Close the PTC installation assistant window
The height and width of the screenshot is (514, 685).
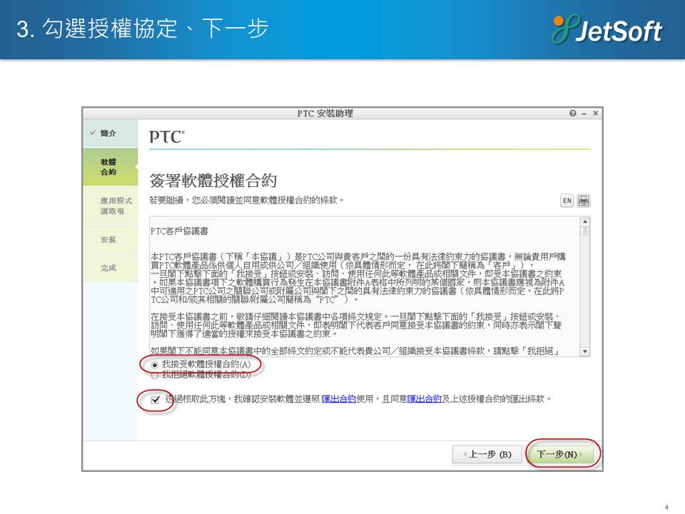pyautogui.click(x=595, y=114)
